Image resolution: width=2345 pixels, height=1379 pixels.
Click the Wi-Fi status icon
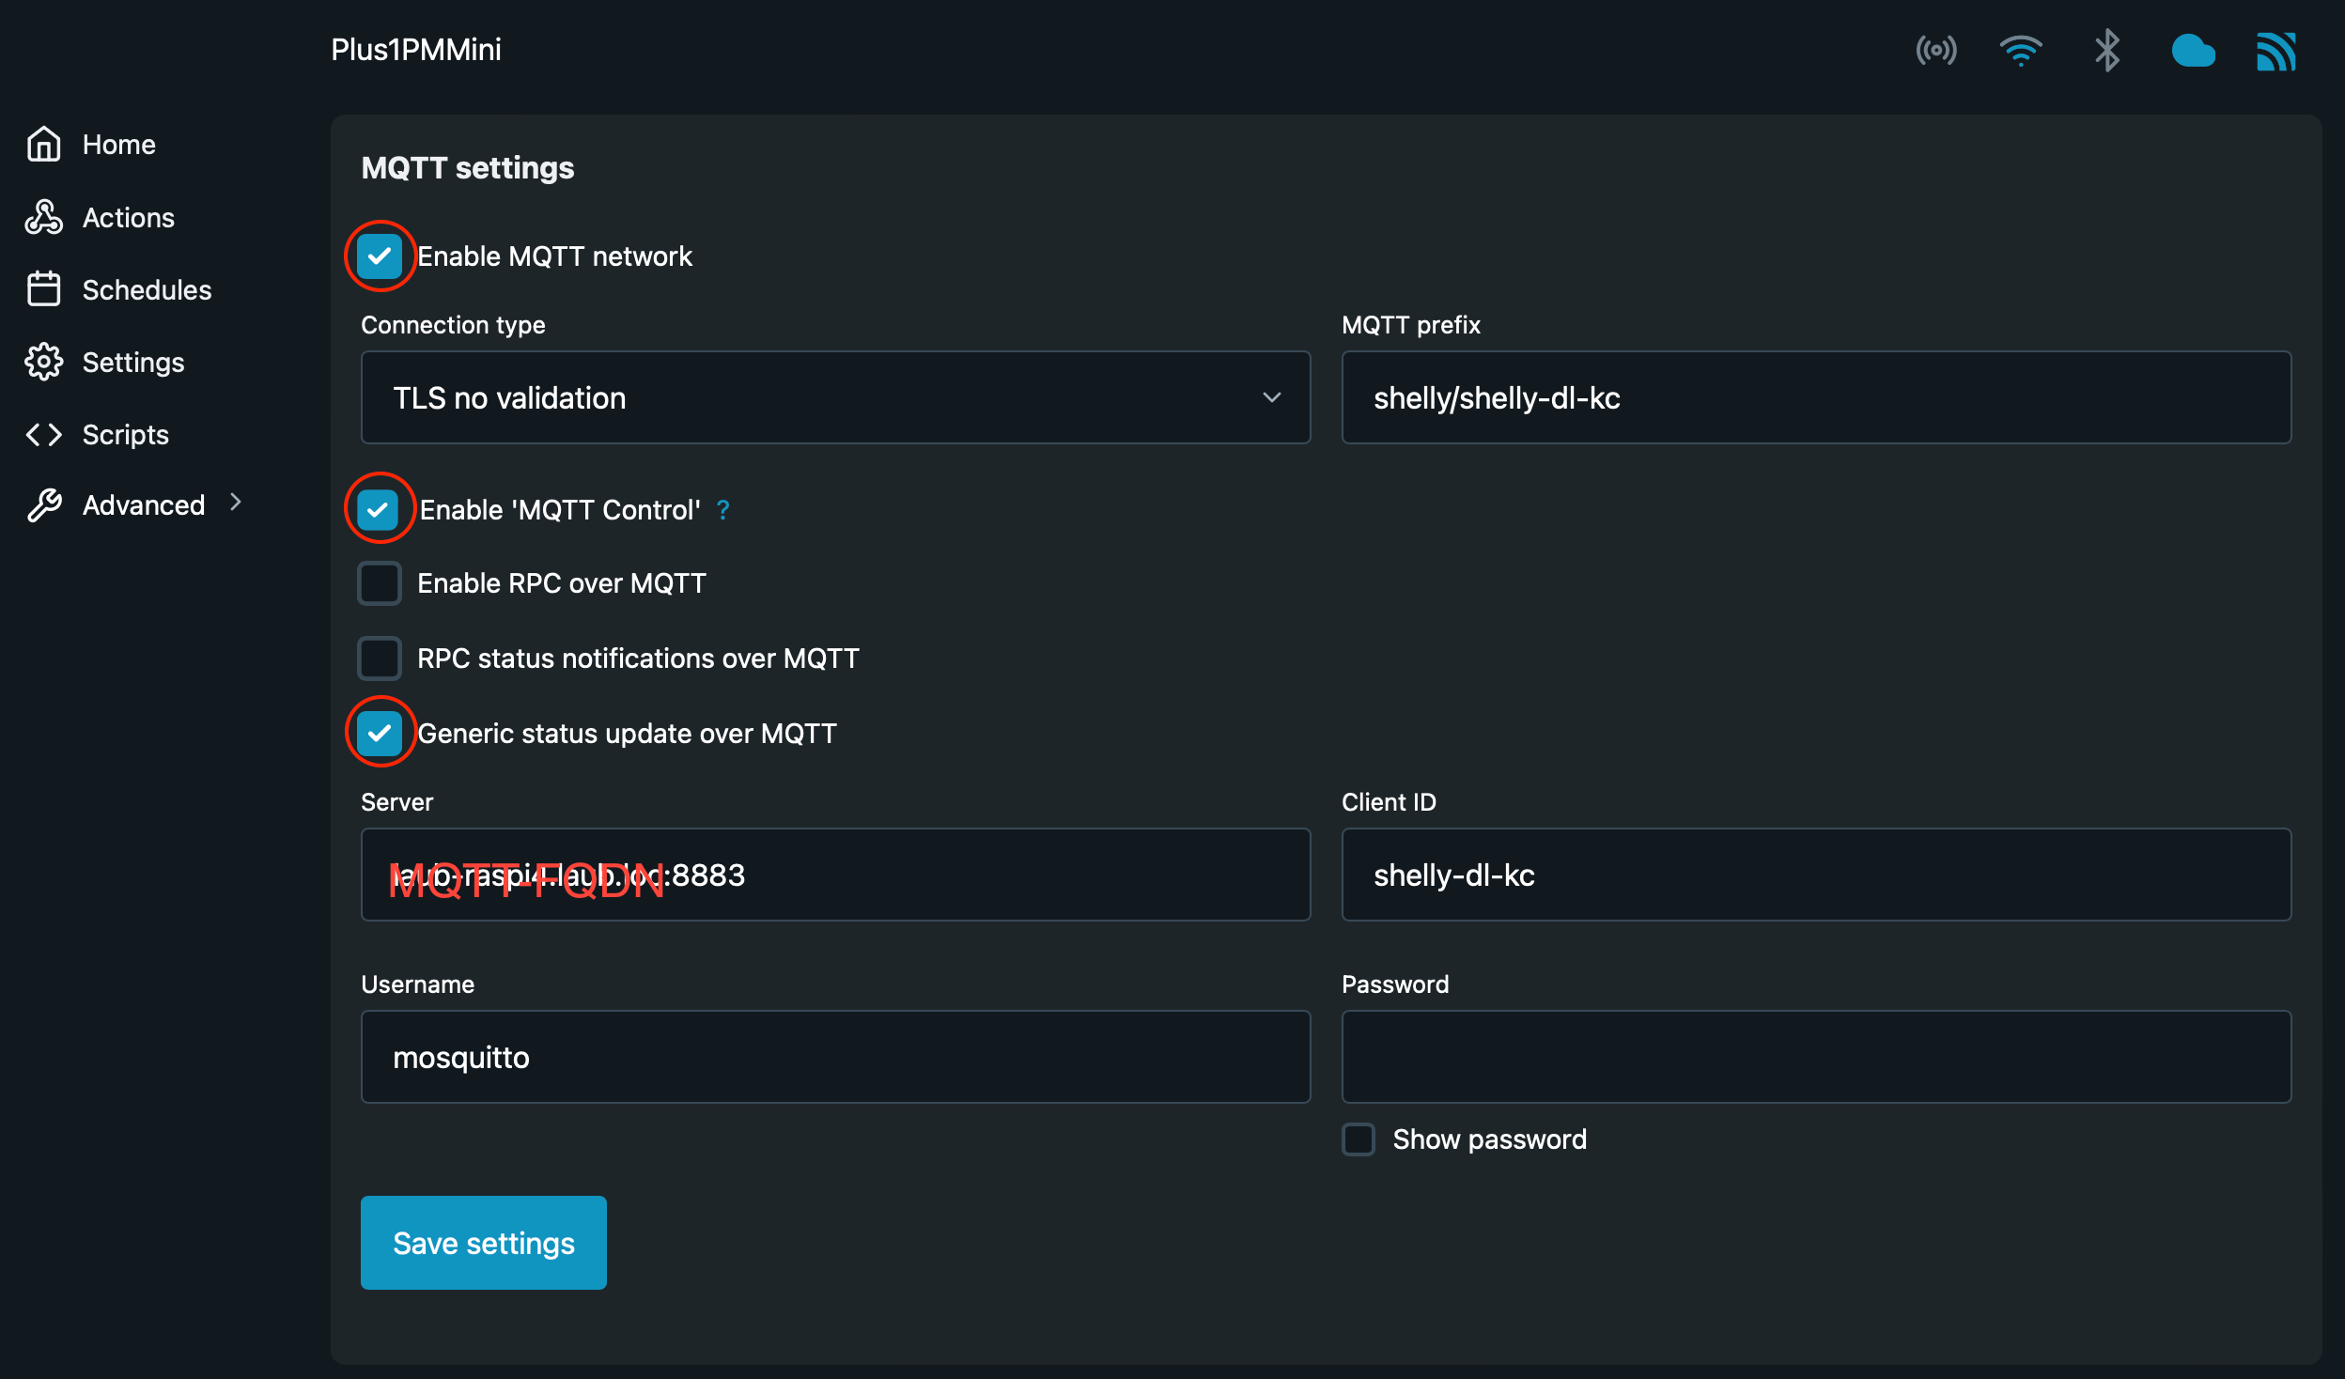(2021, 50)
